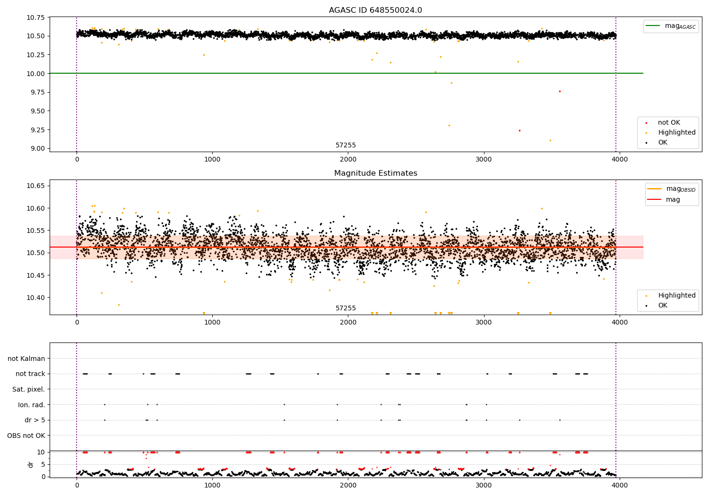
Task: Click the 'Highlighted' legend entry in the middle plot
Action: click(676, 296)
